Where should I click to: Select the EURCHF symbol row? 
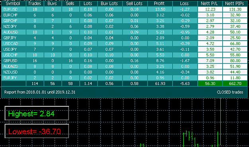click(124, 15)
